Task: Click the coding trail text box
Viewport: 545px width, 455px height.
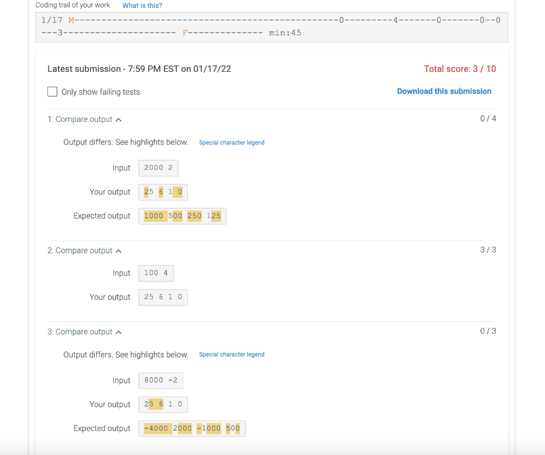Action: [x=271, y=27]
